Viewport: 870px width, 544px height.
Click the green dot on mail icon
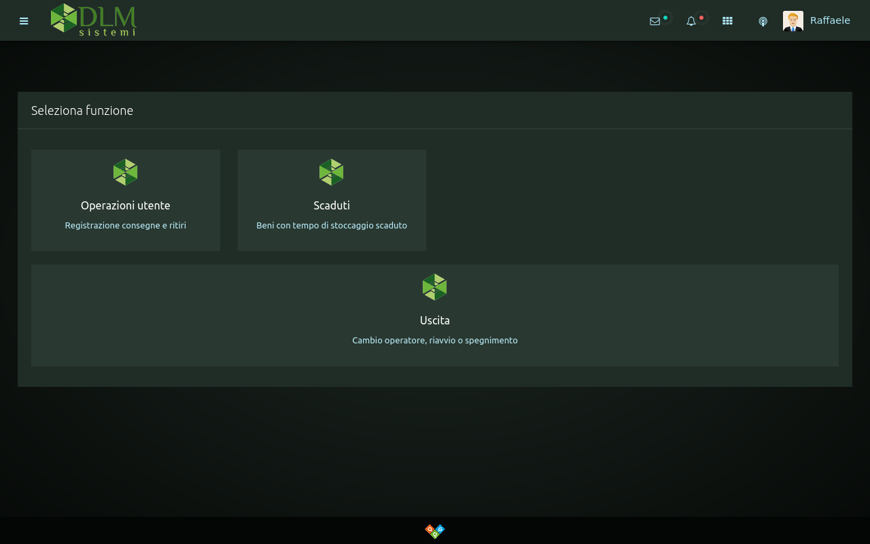click(665, 18)
